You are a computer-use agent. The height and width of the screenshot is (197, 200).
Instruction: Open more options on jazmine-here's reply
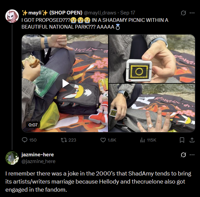(x=192, y=155)
